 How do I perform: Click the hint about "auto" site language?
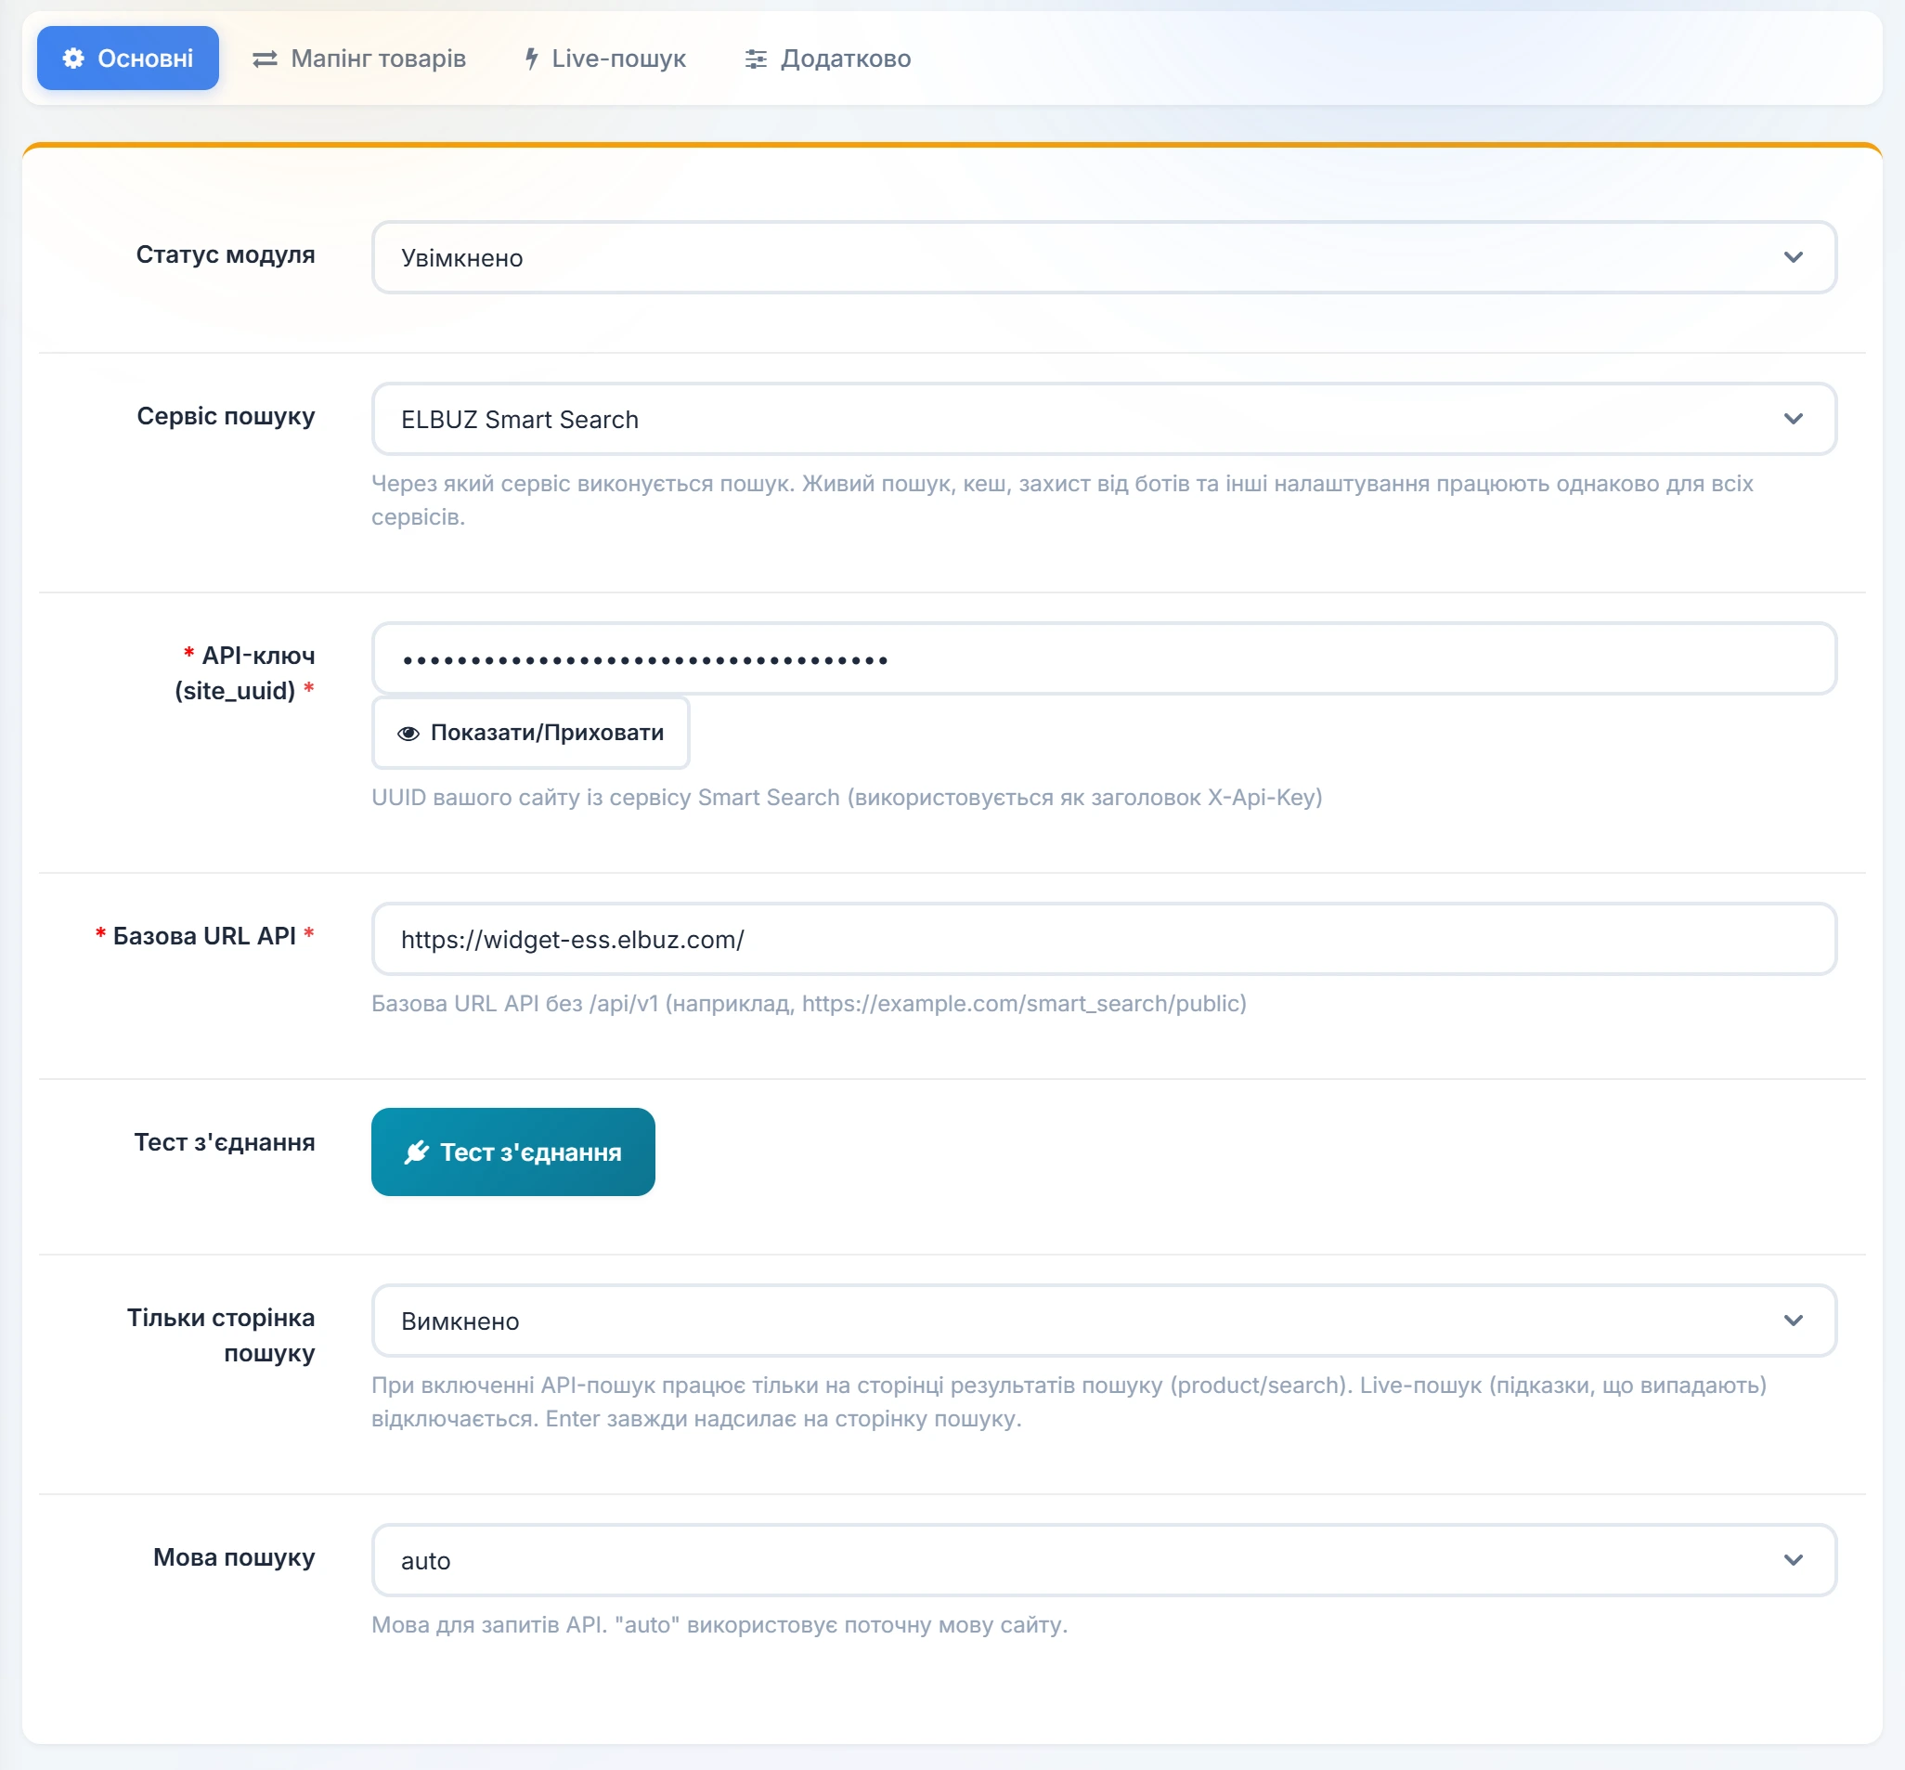tap(719, 1625)
